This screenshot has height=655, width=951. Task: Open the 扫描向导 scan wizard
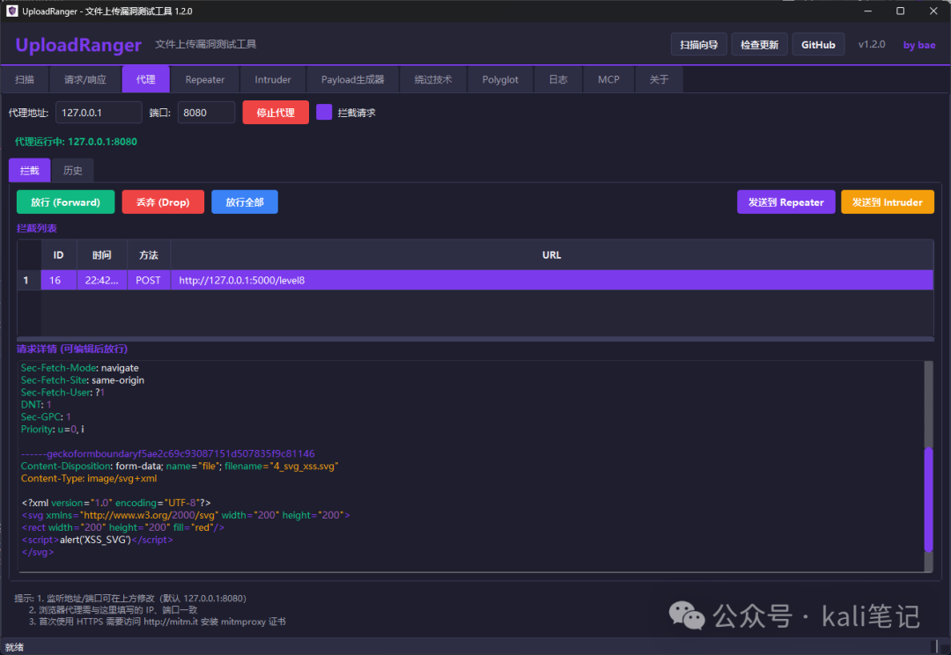click(x=698, y=44)
